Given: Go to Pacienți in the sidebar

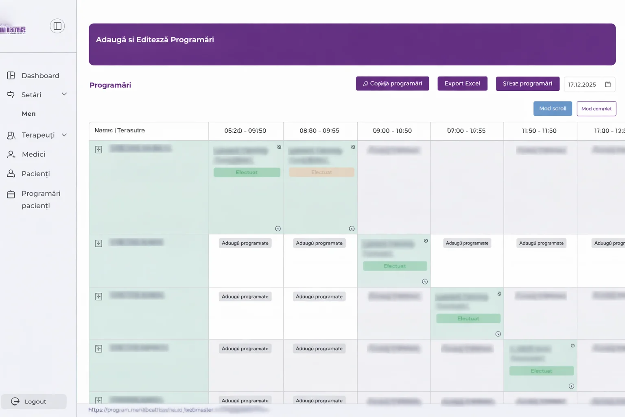Looking at the screenshot, I should [x=35, y=174].
